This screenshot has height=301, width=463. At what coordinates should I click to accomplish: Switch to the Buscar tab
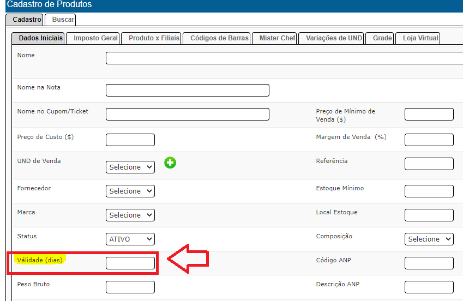[61, 20]
